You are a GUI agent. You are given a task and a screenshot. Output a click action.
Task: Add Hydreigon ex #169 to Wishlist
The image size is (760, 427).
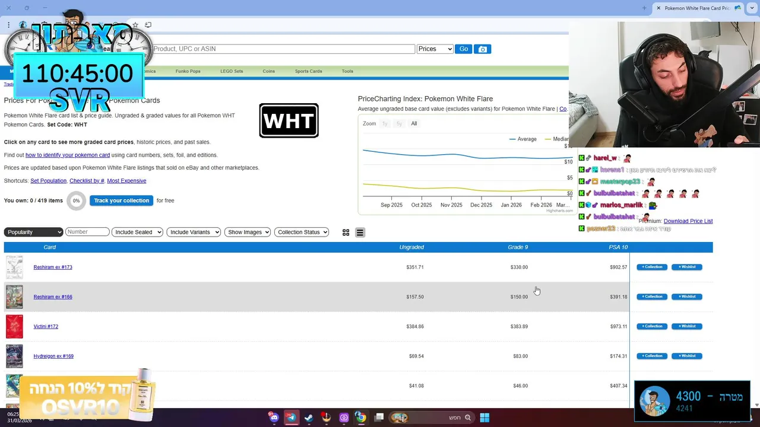coord(687,356)
